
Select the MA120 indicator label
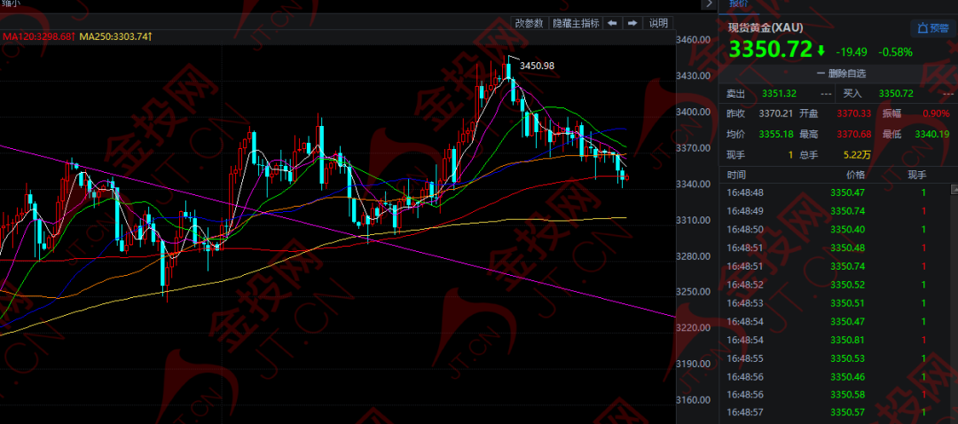[38, 36]
